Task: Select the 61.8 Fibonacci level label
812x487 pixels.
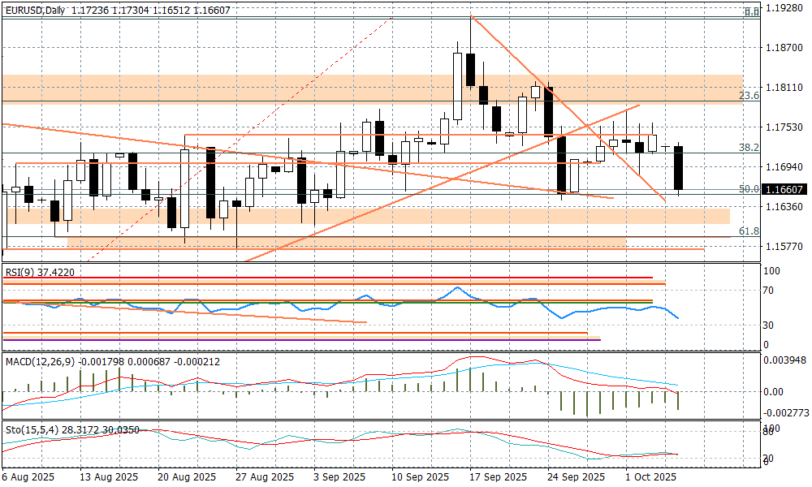Action: [749, 231]
